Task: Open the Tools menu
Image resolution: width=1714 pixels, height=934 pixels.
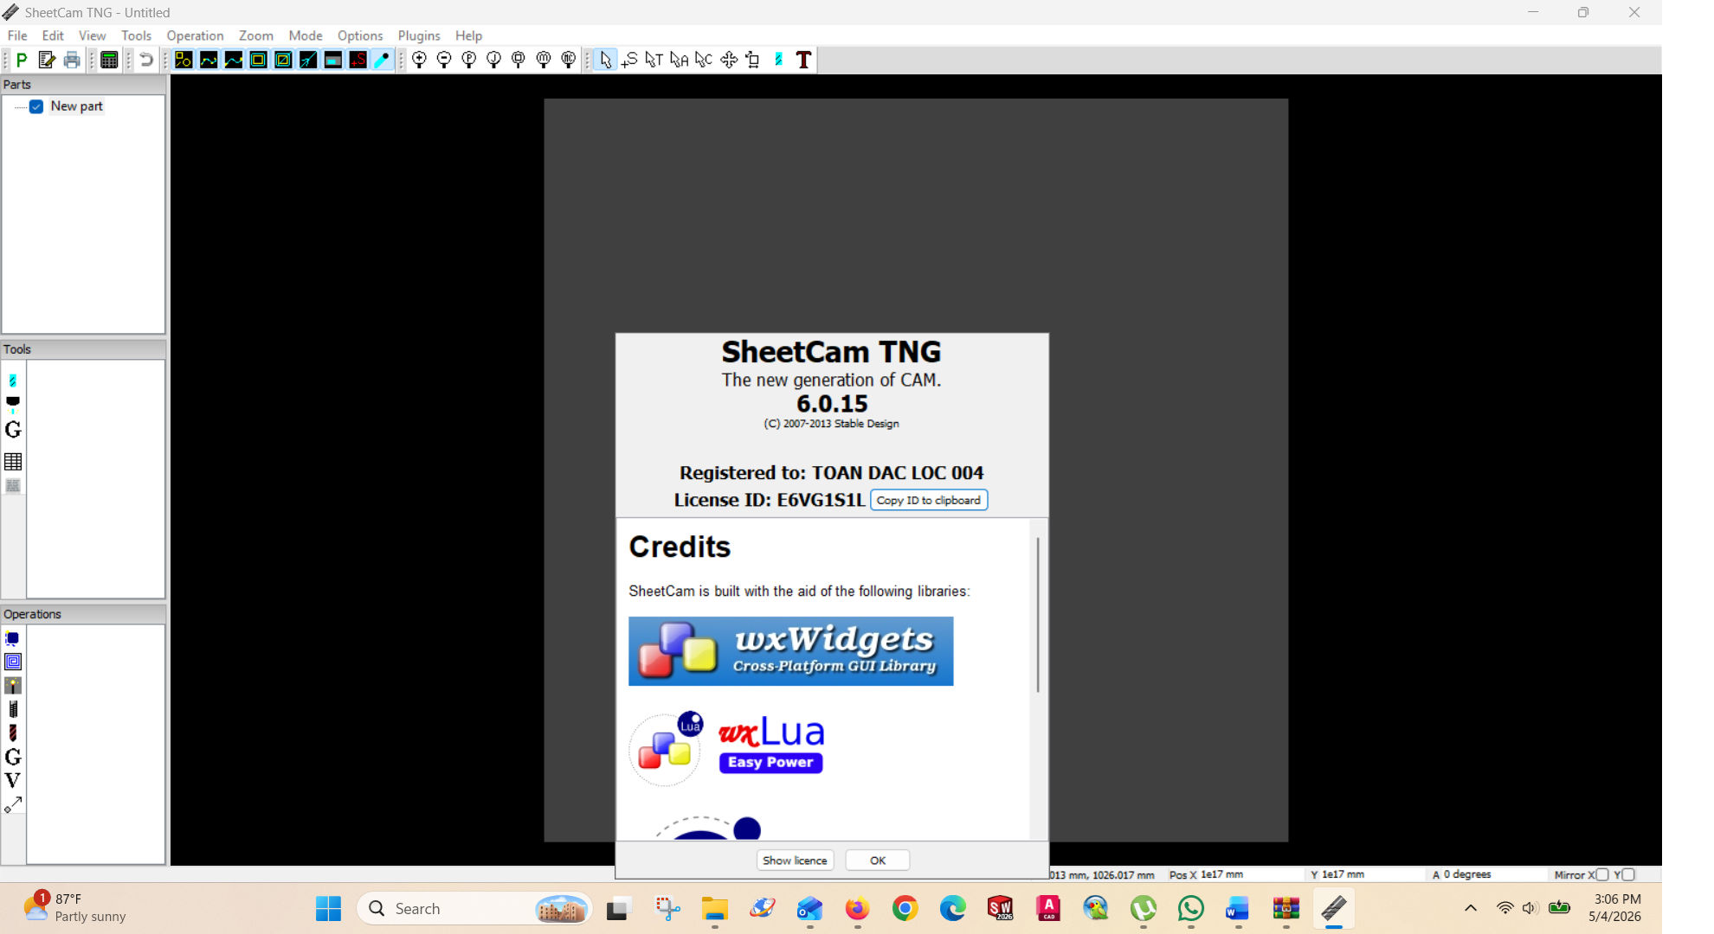Action: coord(136,35)
